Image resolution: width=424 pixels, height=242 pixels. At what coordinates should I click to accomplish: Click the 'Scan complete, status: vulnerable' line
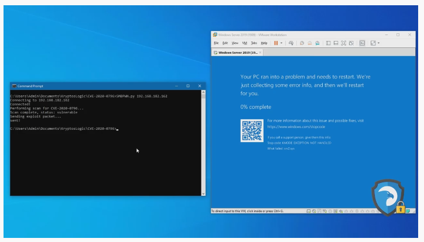(x=43, y=112)
